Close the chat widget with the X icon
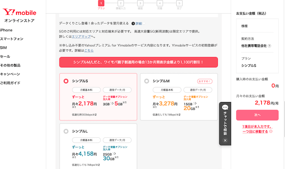 [225, 140]
